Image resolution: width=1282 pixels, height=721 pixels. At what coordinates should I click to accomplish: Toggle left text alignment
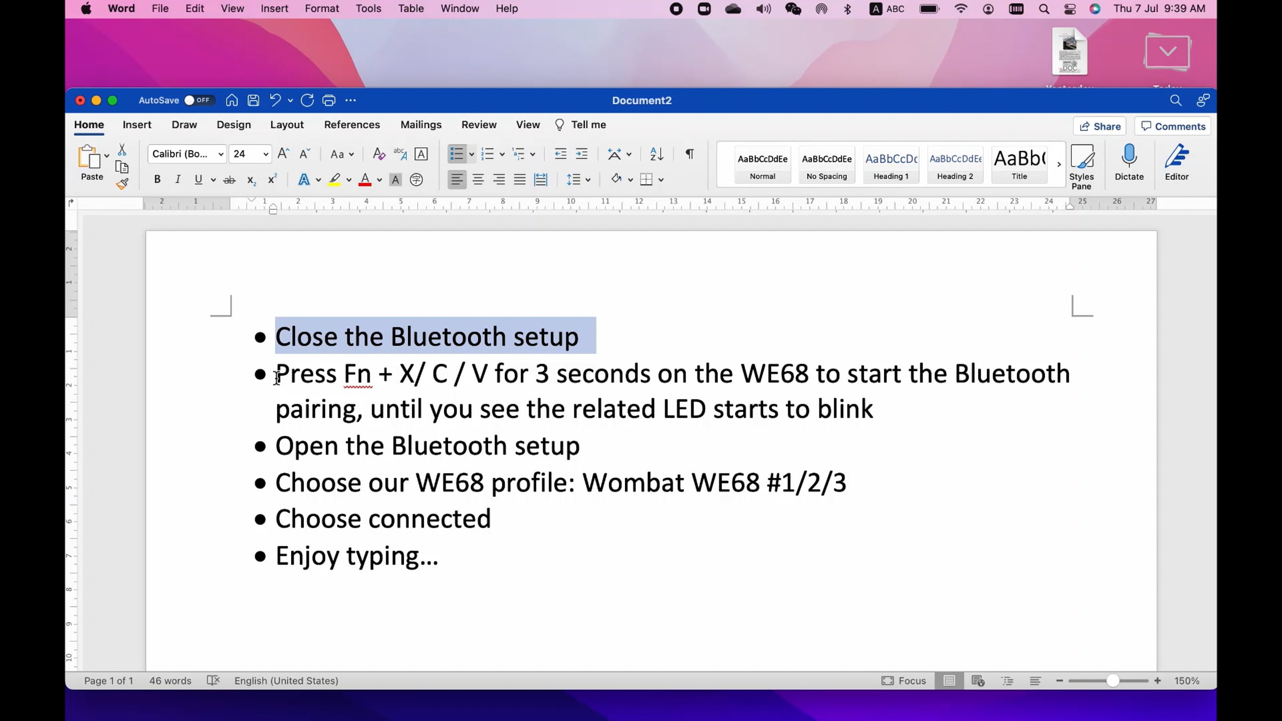[x=457, y=179]
